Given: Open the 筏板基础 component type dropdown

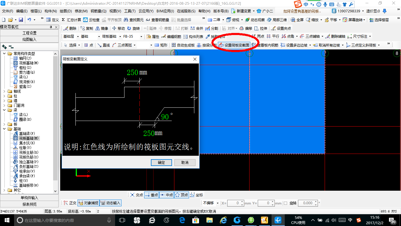Looking at the screenshot, I should 119,36.
